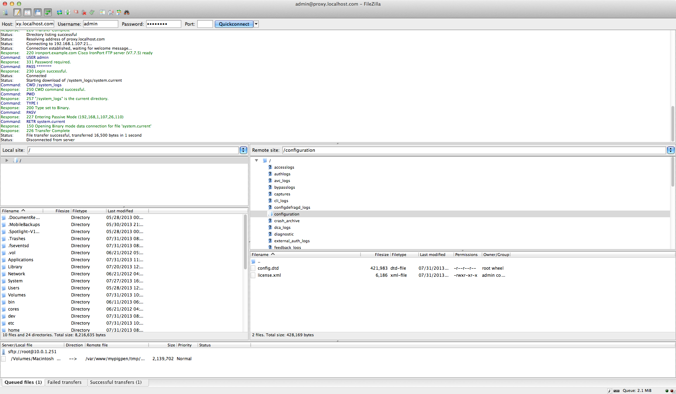The height and width of the screenshot is (394, 676).
Task: Click the Port input field
Action: [x=205, y=24]
